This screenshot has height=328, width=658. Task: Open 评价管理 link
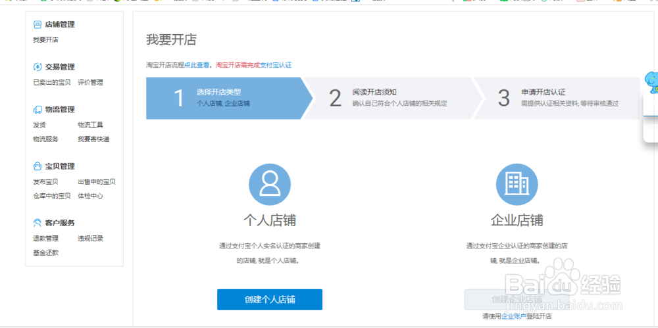90,83
